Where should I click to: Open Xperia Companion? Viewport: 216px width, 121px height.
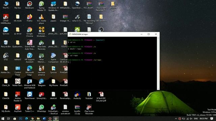(53, 58)
